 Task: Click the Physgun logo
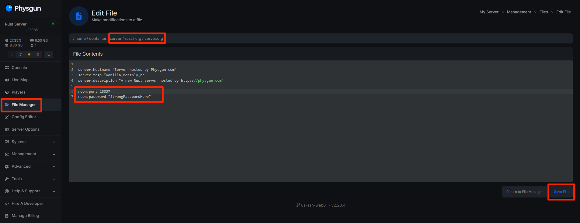[x=23, y=9]
